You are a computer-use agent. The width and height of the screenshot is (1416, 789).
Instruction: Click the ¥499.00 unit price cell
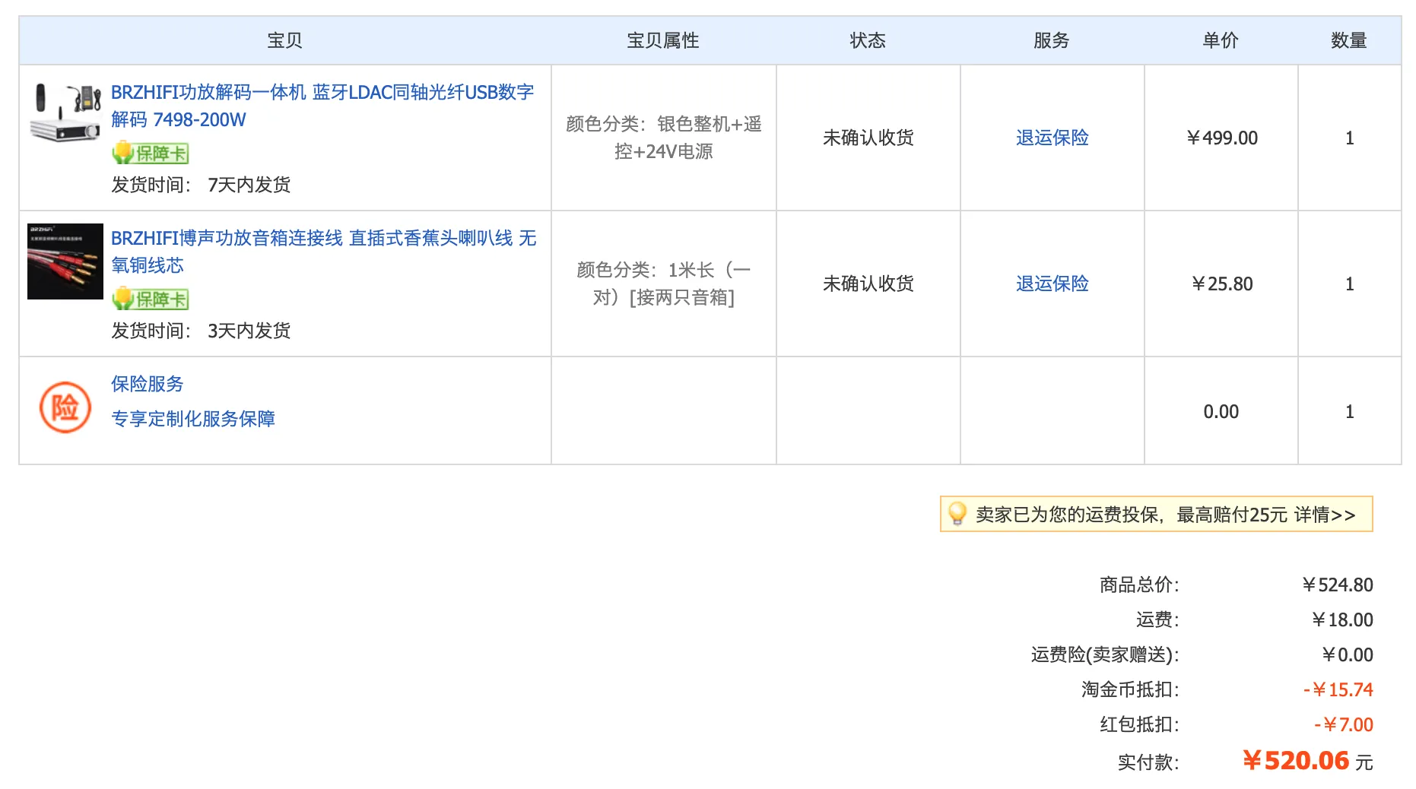pos(1221,138)
